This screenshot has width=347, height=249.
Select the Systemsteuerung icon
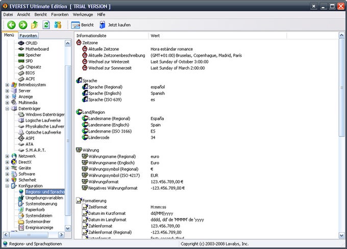tap(21, 204)
